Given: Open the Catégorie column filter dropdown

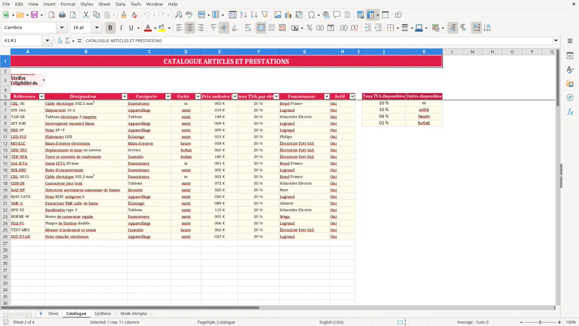Looking at the screenshot, I should (168, 97).
